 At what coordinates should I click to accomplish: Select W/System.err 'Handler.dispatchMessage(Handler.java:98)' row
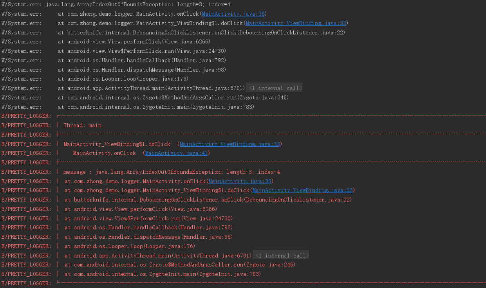tap(114, 70)
